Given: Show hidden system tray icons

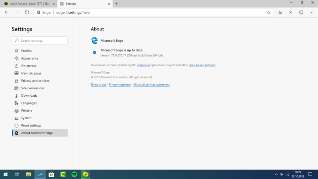Looking at the screenshot, I should tap(276, 174).
